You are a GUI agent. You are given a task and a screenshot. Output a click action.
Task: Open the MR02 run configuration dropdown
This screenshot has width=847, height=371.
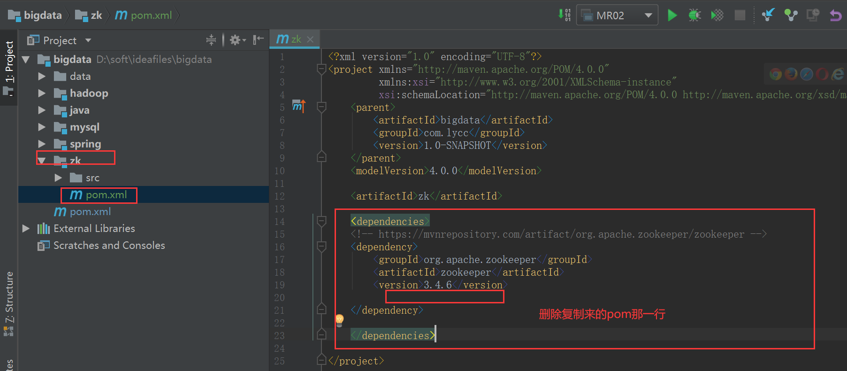click(617, 15)
